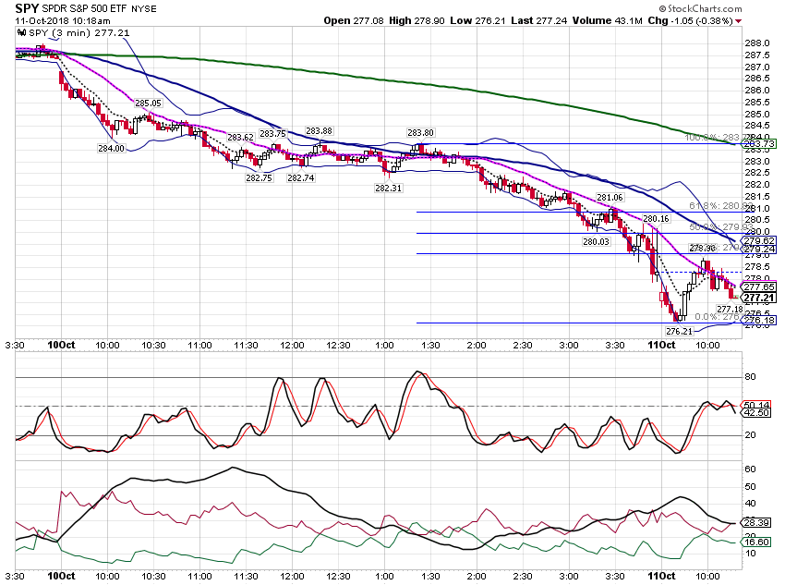Click the 61.8% Fibonacci retracement label
Screen dimensions: 785x585
click(721, 206)
